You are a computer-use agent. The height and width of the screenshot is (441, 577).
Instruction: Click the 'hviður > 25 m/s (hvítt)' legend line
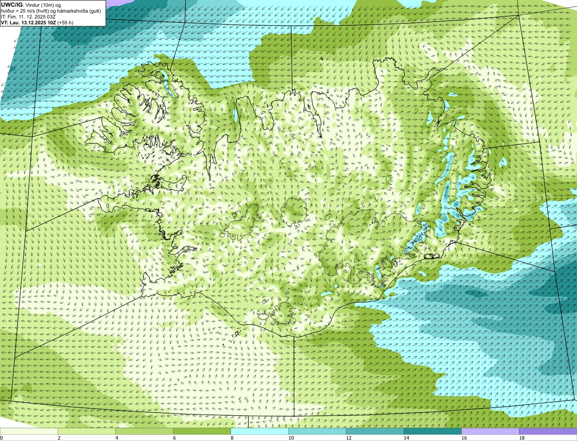click(x=51, y=11)
